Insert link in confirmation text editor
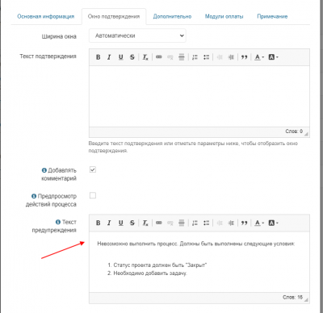Viewport: 323px width, 313px height. (159, 57)
